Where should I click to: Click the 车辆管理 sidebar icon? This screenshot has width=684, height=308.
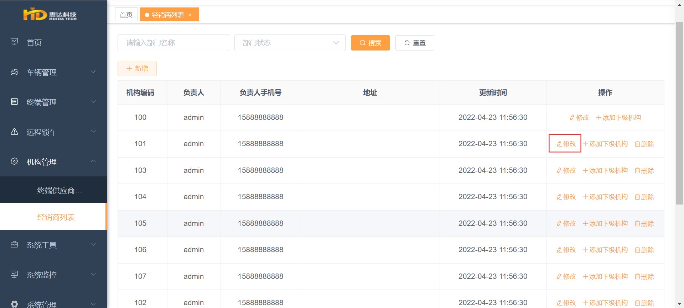pos(14,72)
